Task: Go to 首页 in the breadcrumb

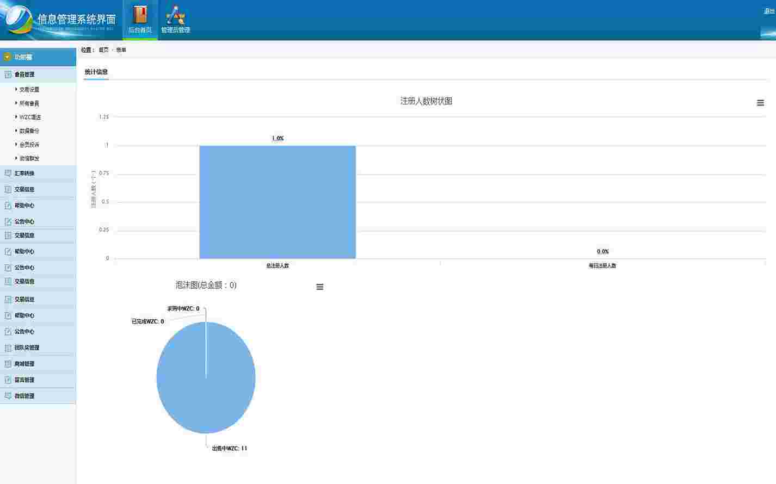Action: pos(103,50)
